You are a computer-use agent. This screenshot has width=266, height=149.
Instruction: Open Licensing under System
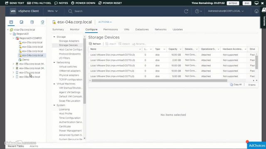click(x=64, y=109)
